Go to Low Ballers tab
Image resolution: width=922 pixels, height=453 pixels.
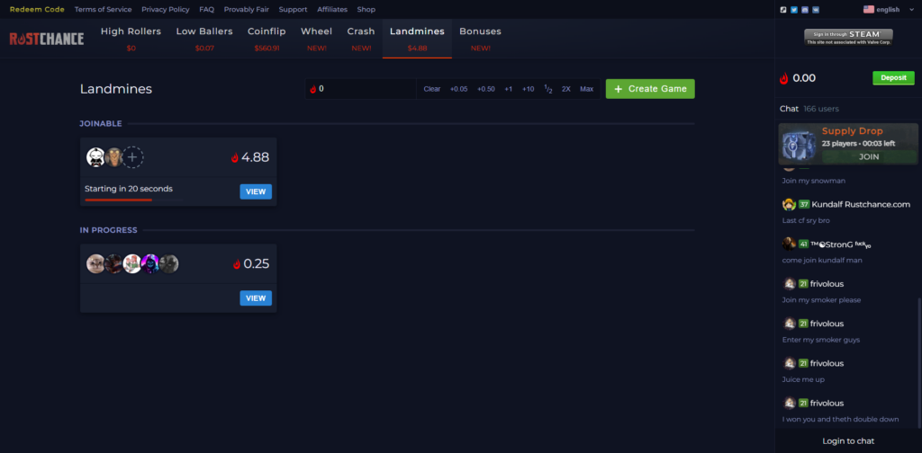coord(204,38)
